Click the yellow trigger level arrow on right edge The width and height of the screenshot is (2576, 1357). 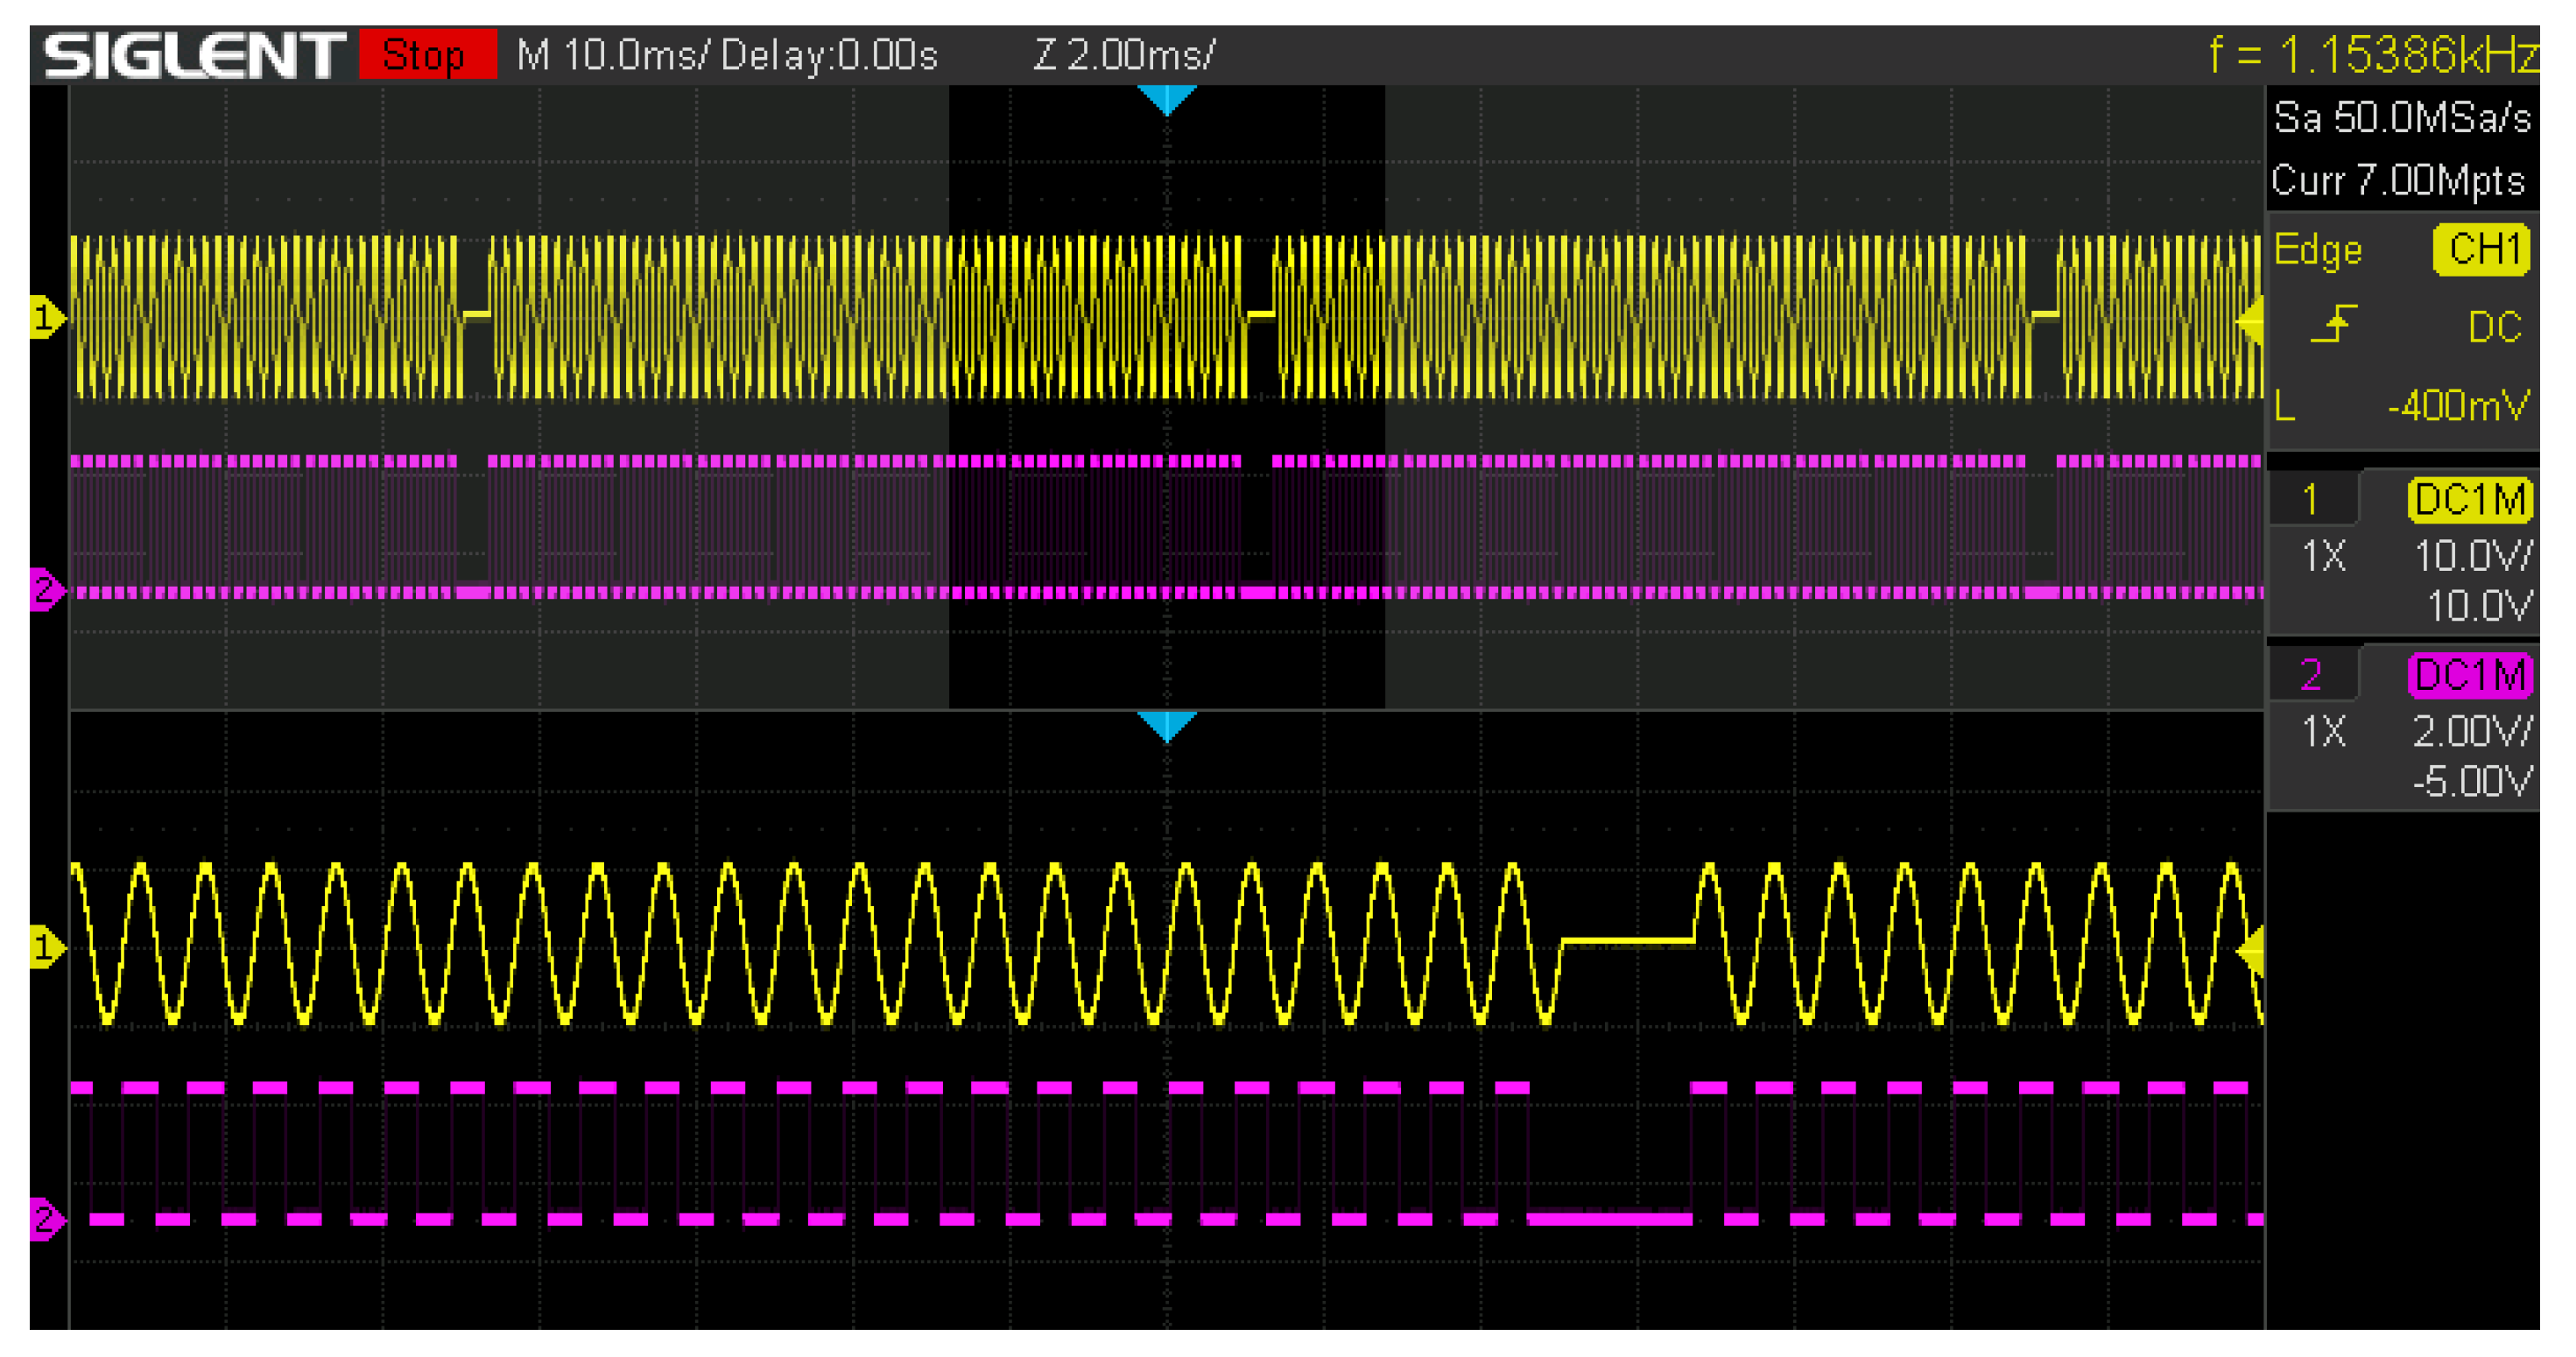(x=2251, y=322)
